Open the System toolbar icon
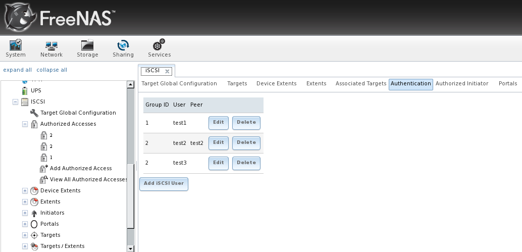Screen dimensions: 522x252 (x=15, y=45)
